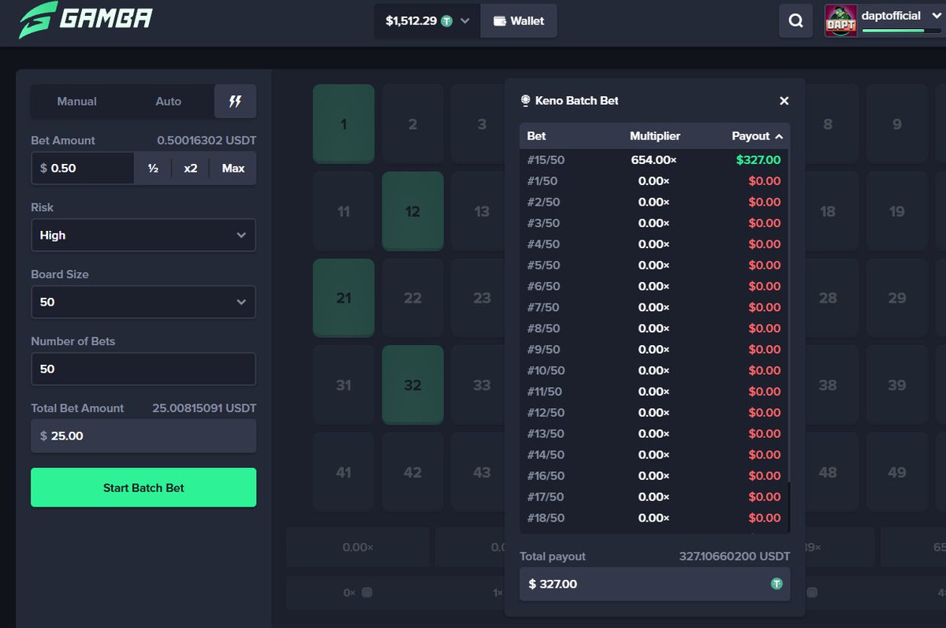Click bet row #10/50
The width and height of the screenshot is (946, 628).
click(x=654, y=370)
